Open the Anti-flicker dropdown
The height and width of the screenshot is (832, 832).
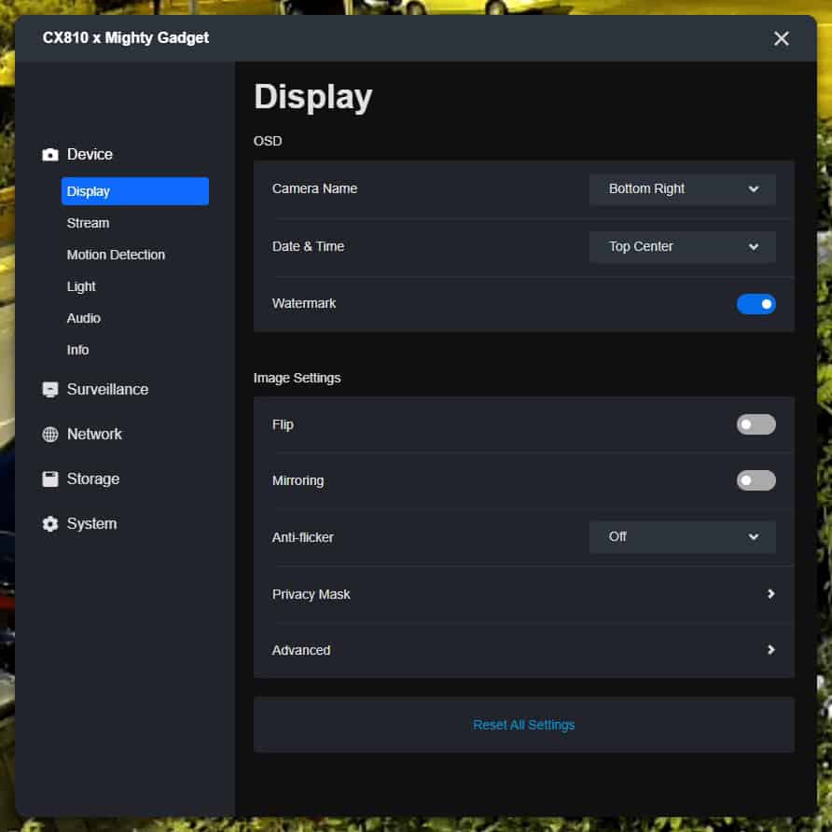pyautogui.click(x=682, y=537)
